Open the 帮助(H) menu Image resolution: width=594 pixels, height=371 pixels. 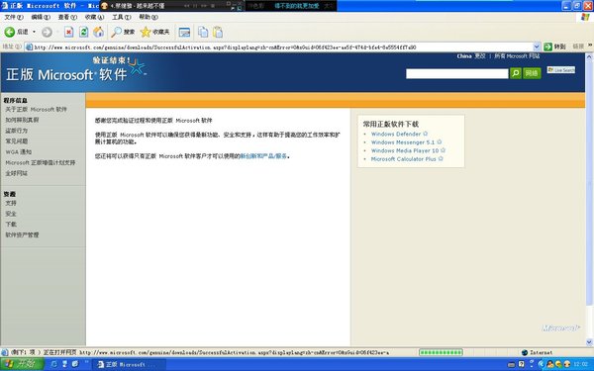pyautogui.click(x=148, y=17)
